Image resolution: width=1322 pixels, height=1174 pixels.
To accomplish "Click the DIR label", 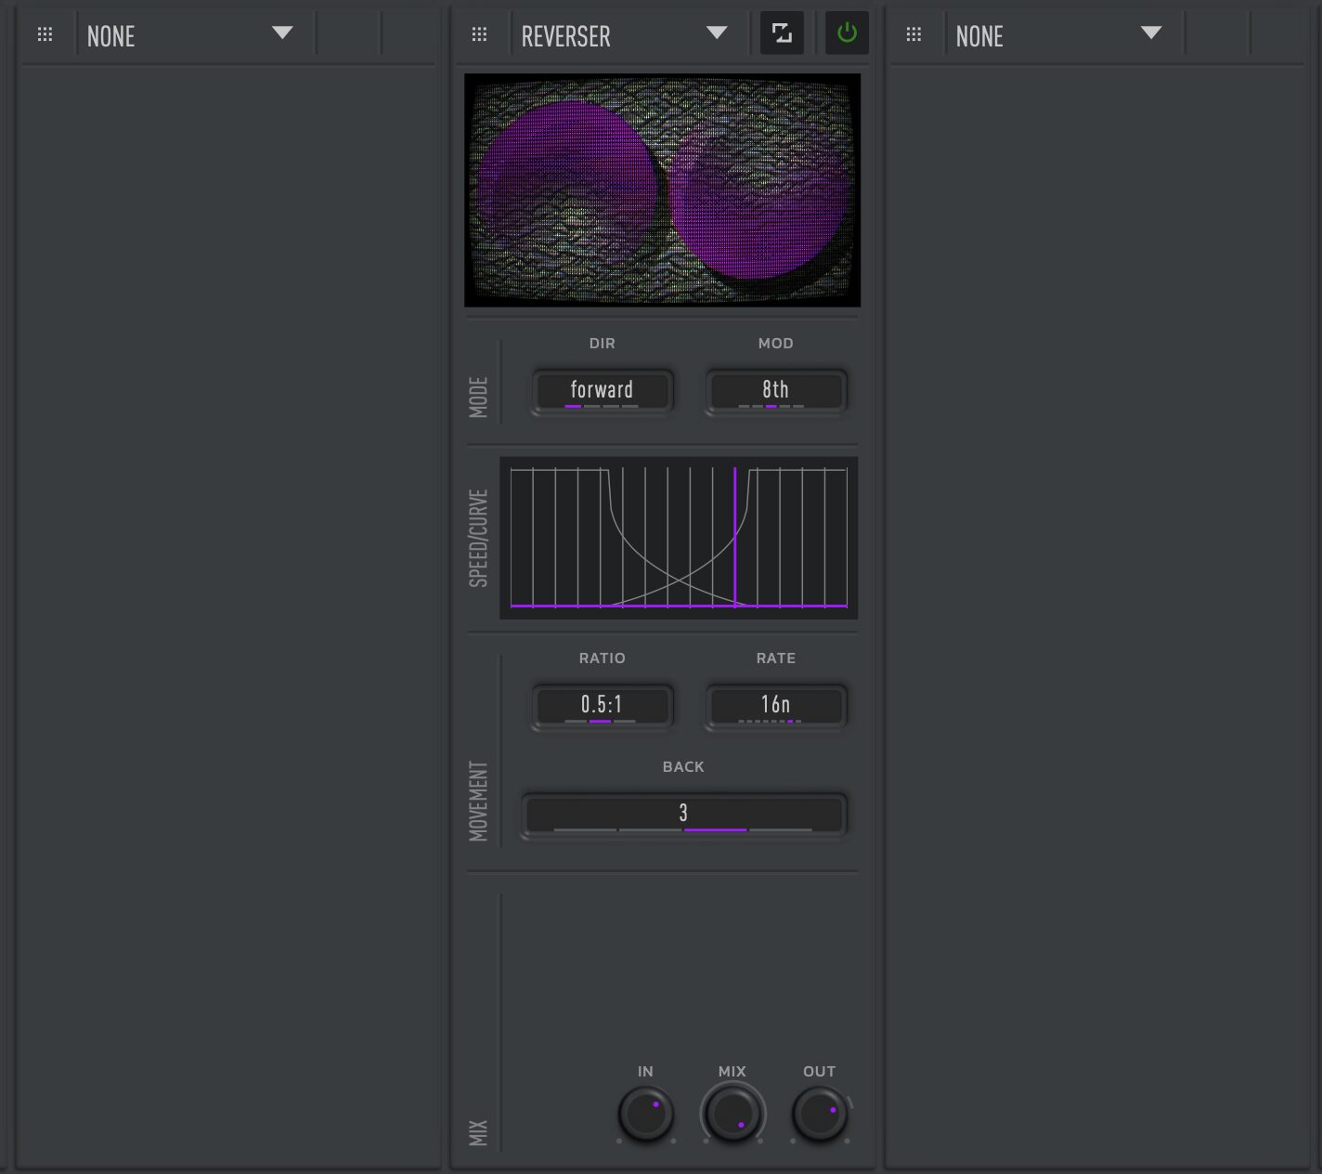I will [x=603, y=344].
